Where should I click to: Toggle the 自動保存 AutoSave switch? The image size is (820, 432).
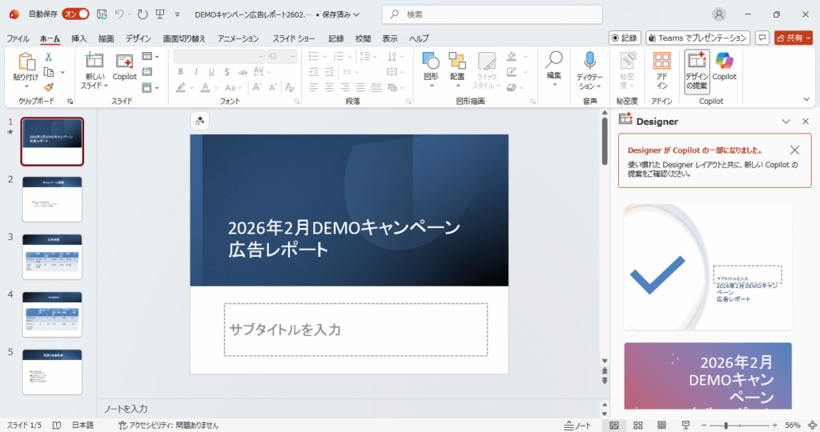click(x=74, y=14)
